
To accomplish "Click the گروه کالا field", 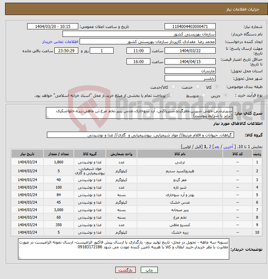I will point(140,135).
